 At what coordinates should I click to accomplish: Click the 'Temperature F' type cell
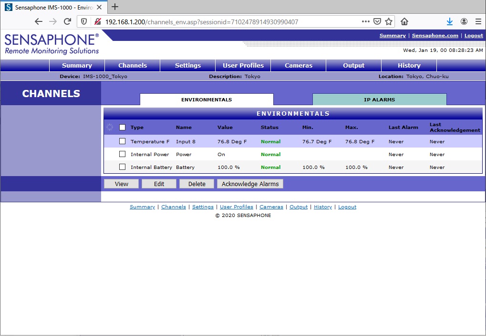[150, 141]
